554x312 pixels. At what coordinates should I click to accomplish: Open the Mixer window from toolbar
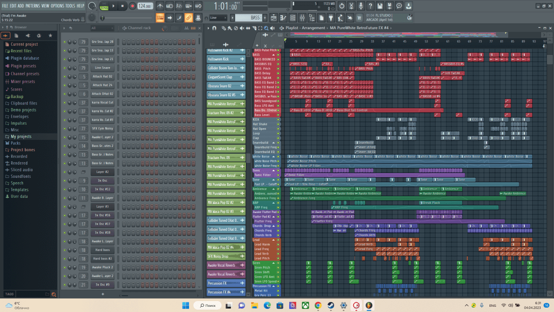click(302, 18)
